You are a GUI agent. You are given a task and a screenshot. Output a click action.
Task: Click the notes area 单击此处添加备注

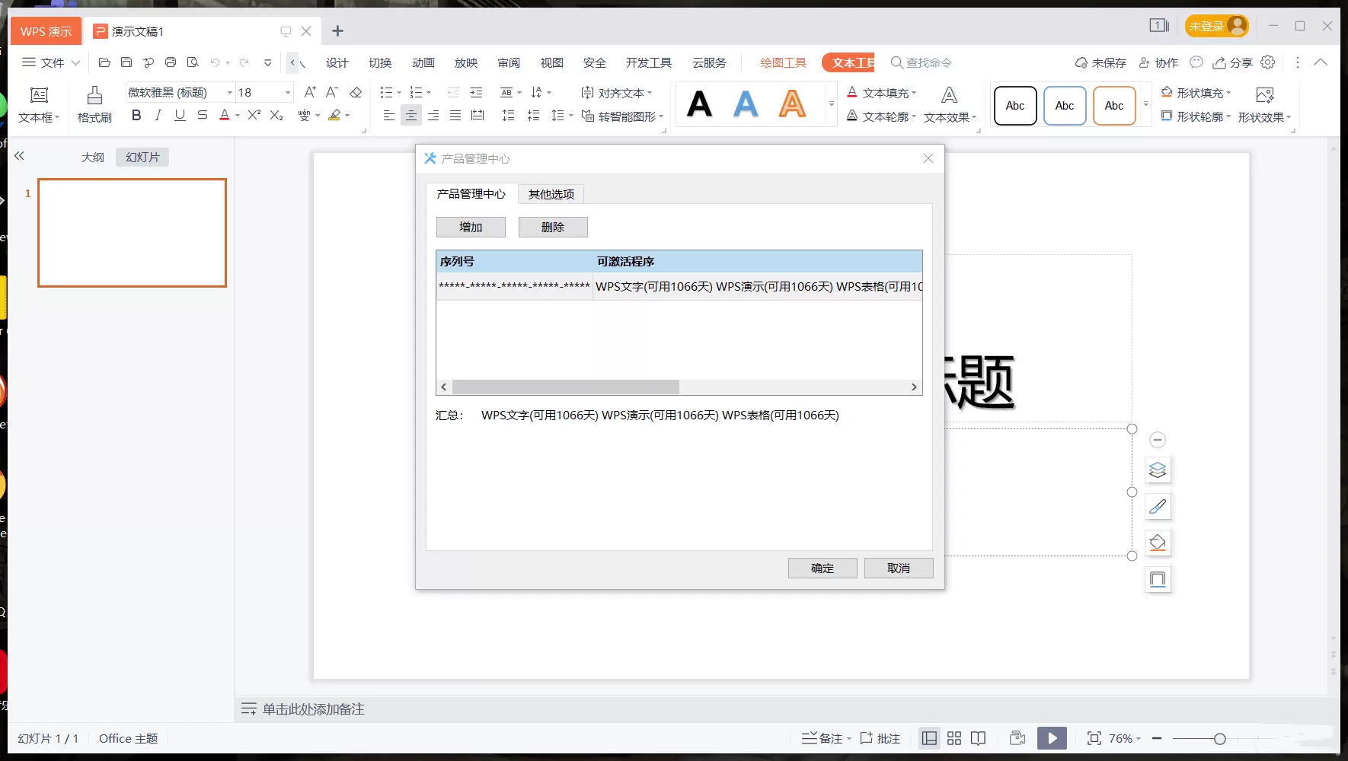pyautogui.click(x=314, y=709)
